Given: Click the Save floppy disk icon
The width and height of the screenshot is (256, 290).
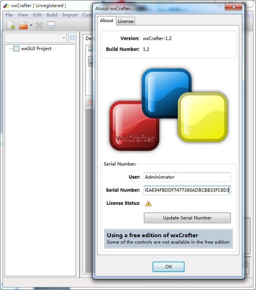Looking at the screenshot, I should click(x=51, y=25).
